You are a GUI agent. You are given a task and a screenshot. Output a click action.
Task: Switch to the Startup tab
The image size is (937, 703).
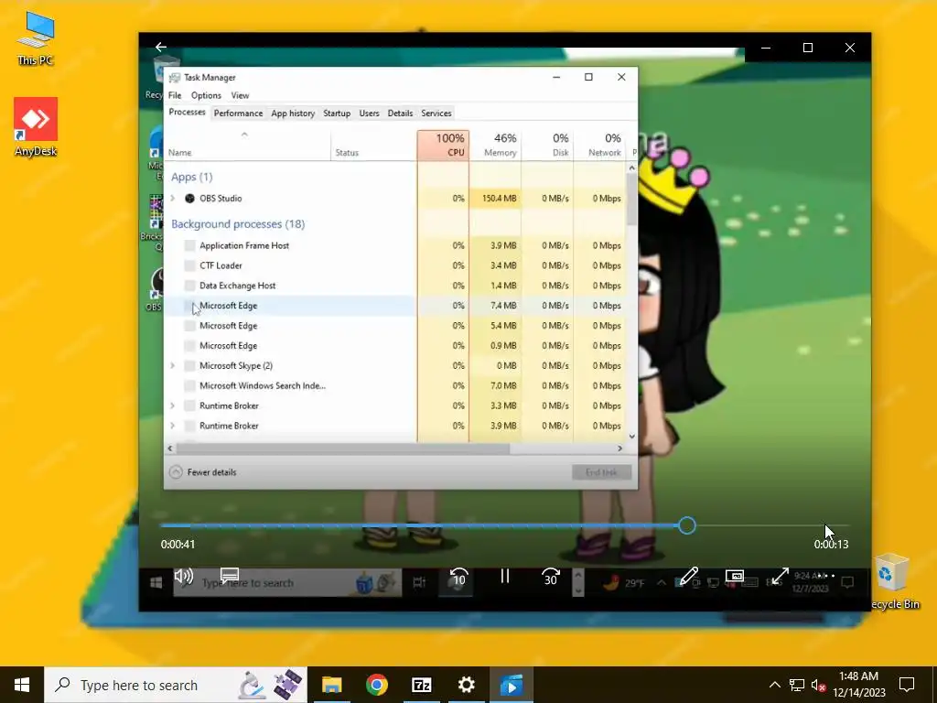[x=337, y=113]
